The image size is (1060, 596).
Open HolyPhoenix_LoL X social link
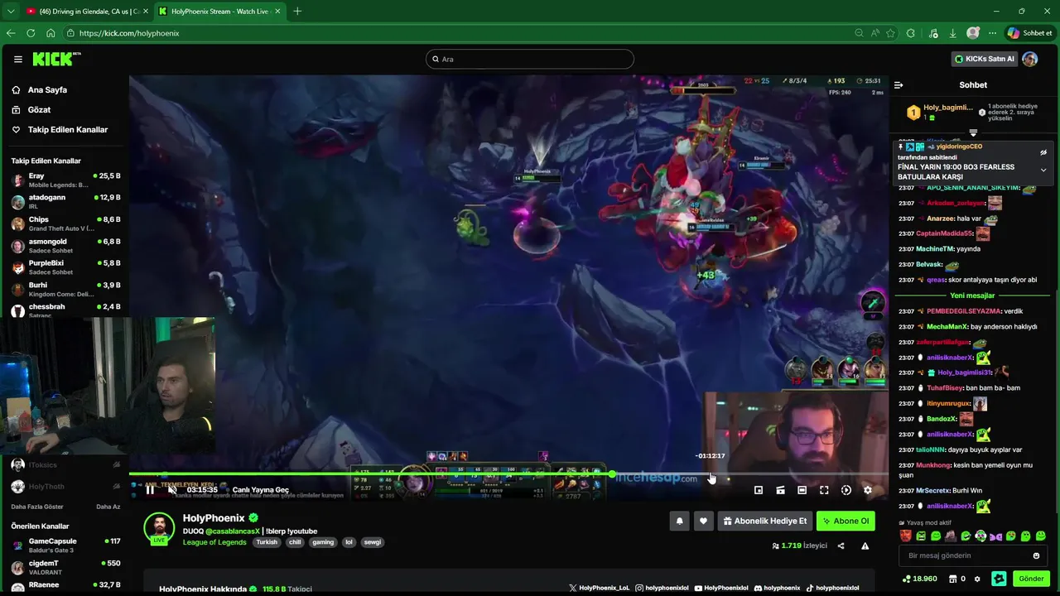tap(600, 589)
